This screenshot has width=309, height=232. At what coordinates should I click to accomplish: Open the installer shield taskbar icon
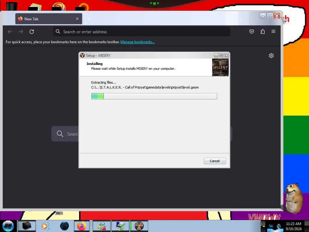(120, 226)
